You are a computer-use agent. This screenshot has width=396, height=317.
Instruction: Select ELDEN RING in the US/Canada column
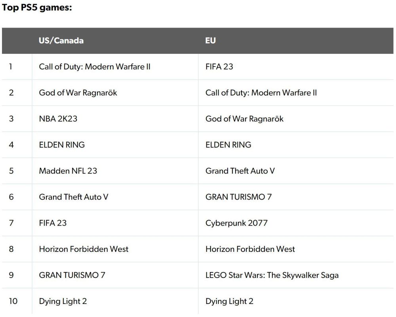point(62,145)
